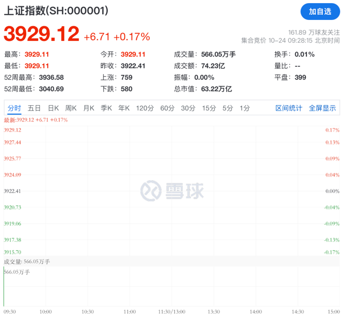
Task: Switch to the 分时 chart tab
Action: pyautogui.click(x=14, y=108)
